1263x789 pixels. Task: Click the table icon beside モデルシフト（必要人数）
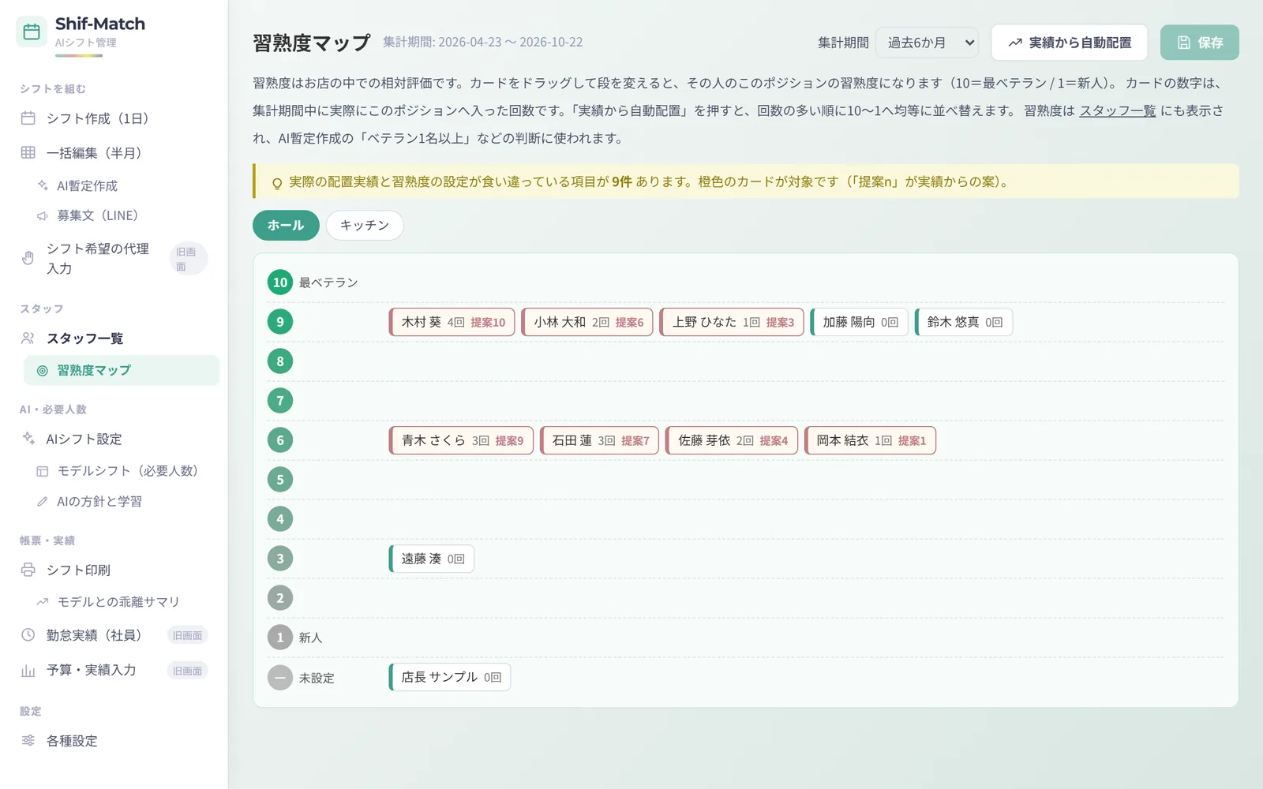[43, 471]
